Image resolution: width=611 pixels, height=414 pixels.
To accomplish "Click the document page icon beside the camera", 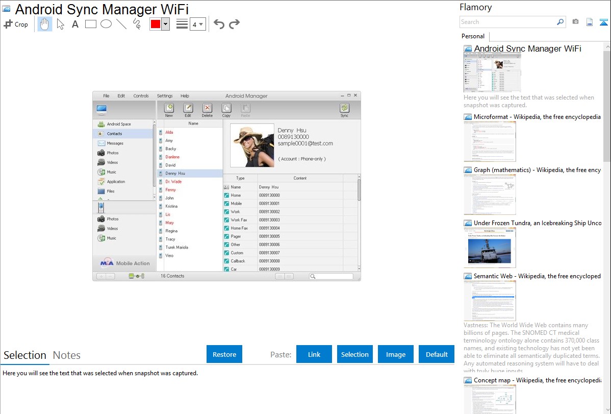I will [590, 22].
